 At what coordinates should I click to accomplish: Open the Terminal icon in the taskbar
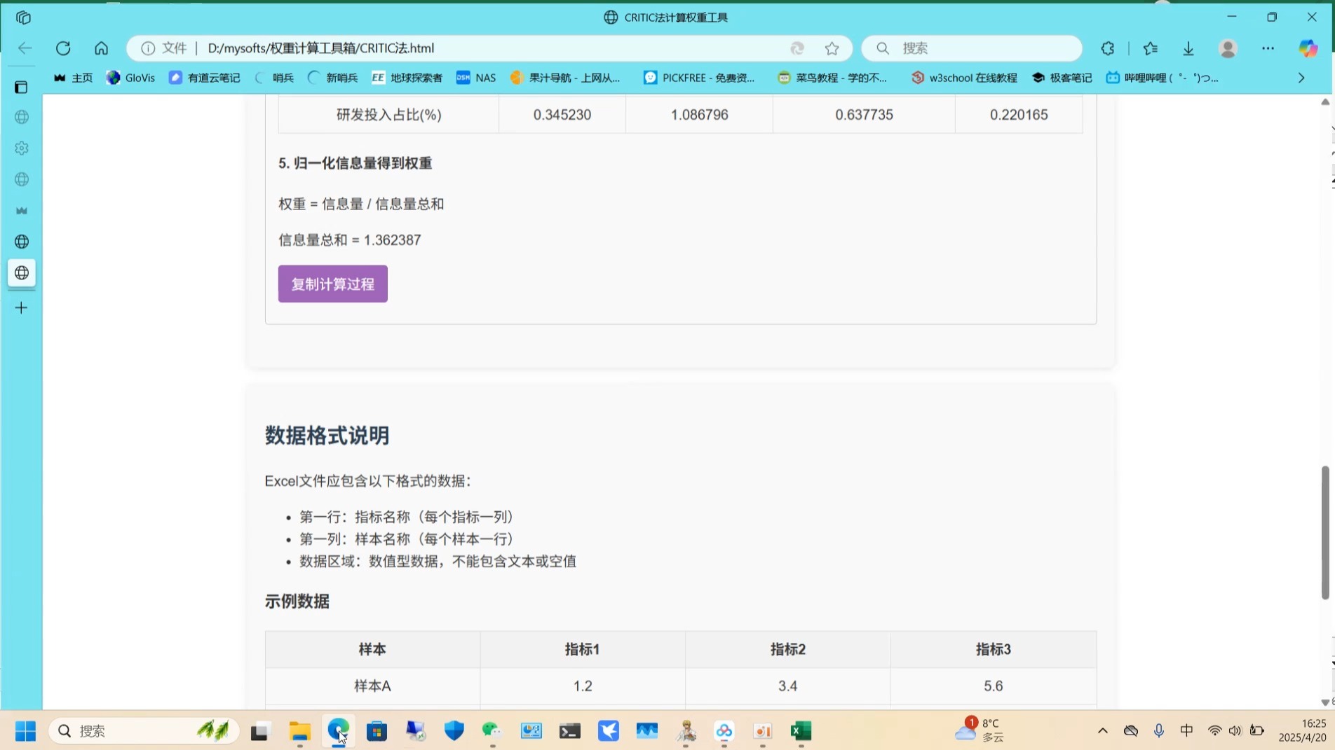point(569,731)
